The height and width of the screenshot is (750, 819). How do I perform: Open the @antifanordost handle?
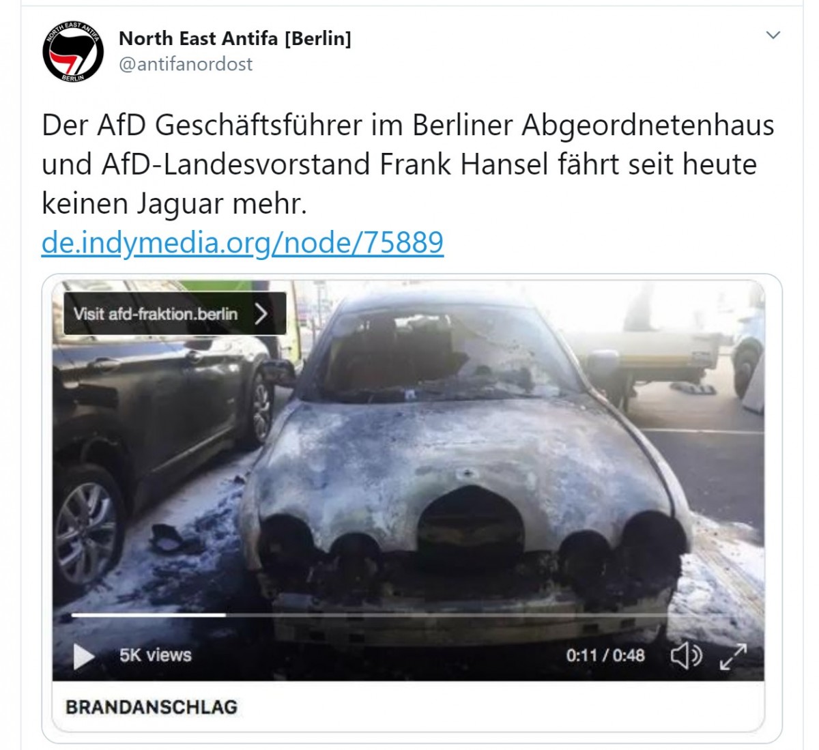186,64
